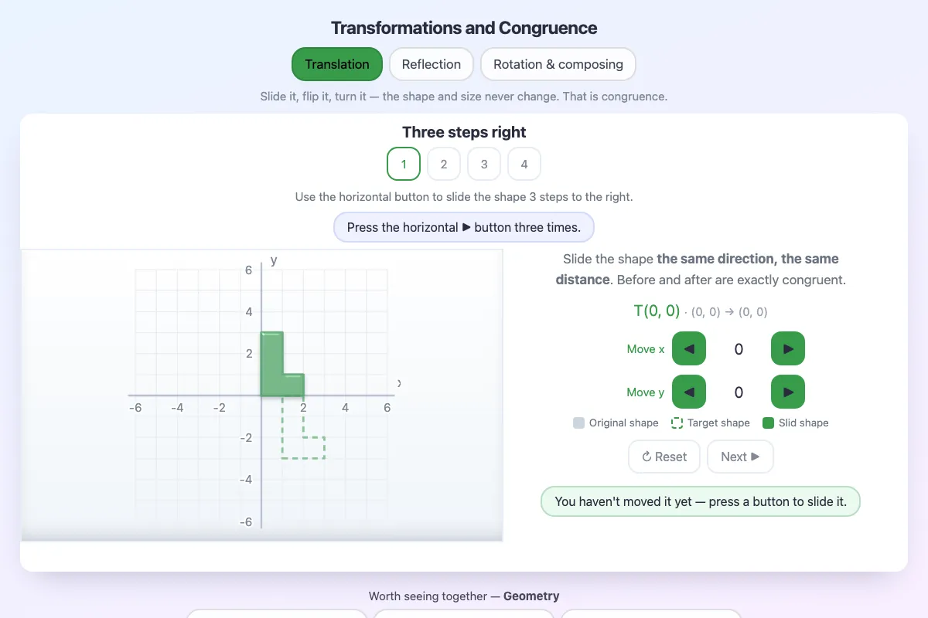Open the Rotation & composing tab
The width and height of the screenshot is (928, 618).
558,64
